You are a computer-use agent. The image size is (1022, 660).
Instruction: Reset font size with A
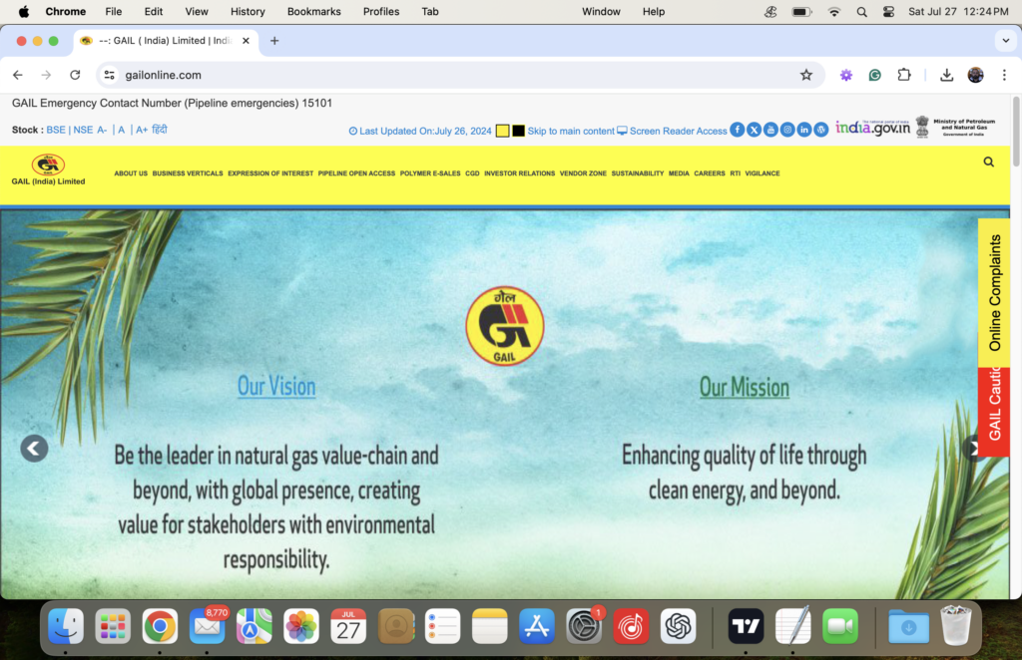pyautogui.click(x=121, y=130)
